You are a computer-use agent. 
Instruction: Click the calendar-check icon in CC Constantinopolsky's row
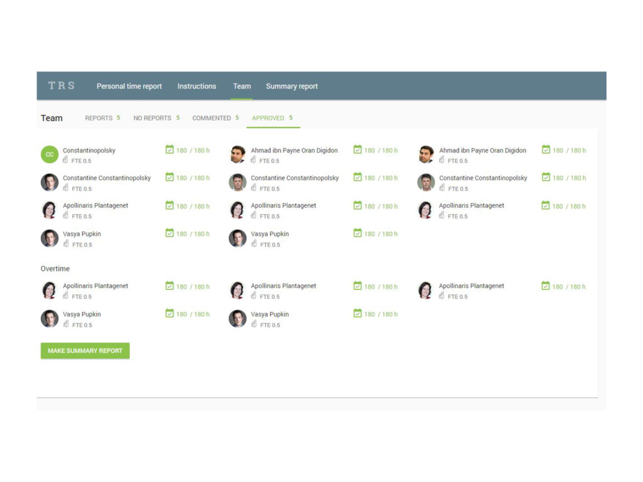point(170,149)
